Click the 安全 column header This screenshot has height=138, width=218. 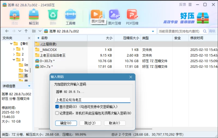click(x=181, y=38)
